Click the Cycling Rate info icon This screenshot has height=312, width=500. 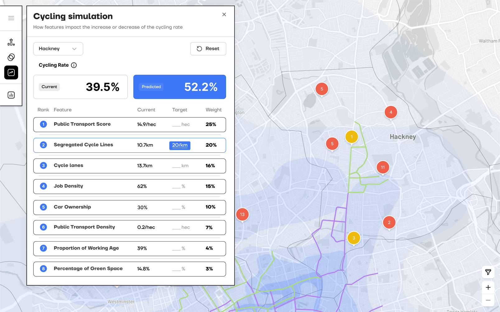click(74, 65)
